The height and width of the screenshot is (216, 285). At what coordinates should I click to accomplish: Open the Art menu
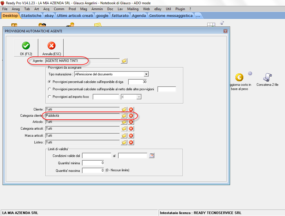[37, 9]
